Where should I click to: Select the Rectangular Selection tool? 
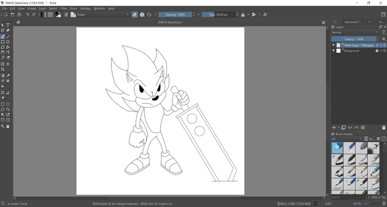point(3,104)
